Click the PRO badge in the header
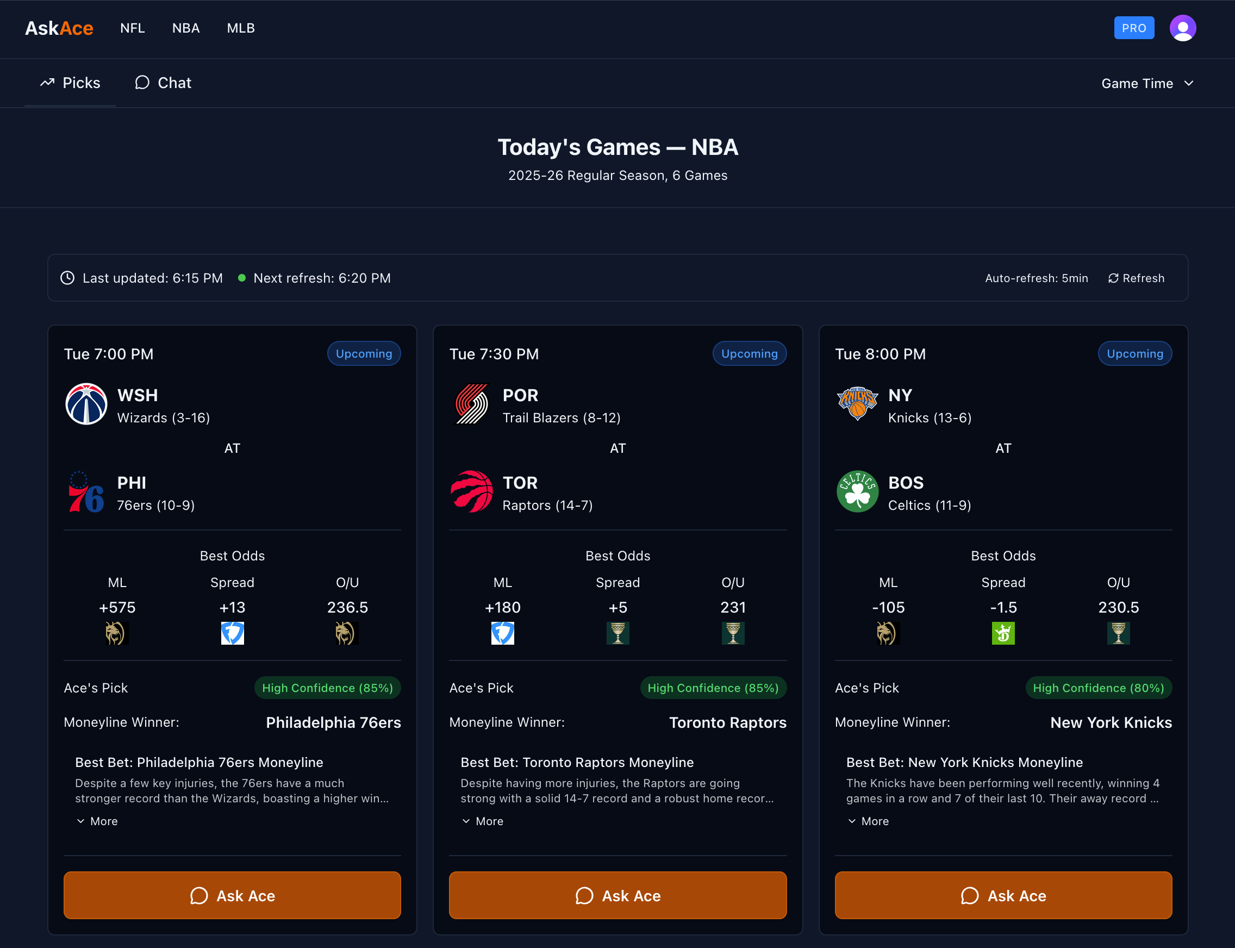 (x=1134, y=27)
